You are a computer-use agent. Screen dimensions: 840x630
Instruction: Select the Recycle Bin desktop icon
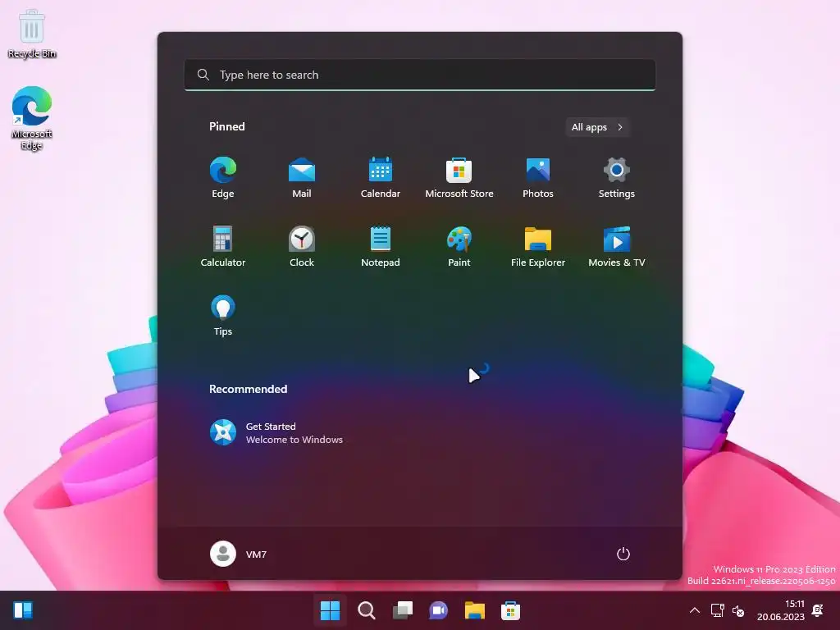[32, 34]
